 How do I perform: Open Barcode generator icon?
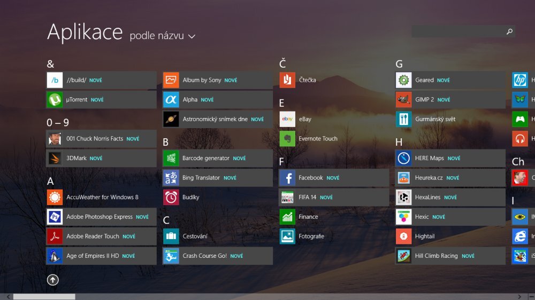pyautogui.click(x=171, y=158)
